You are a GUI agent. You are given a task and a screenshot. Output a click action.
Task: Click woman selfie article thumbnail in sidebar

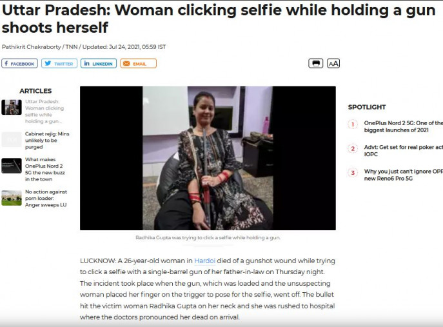point(12,108)
